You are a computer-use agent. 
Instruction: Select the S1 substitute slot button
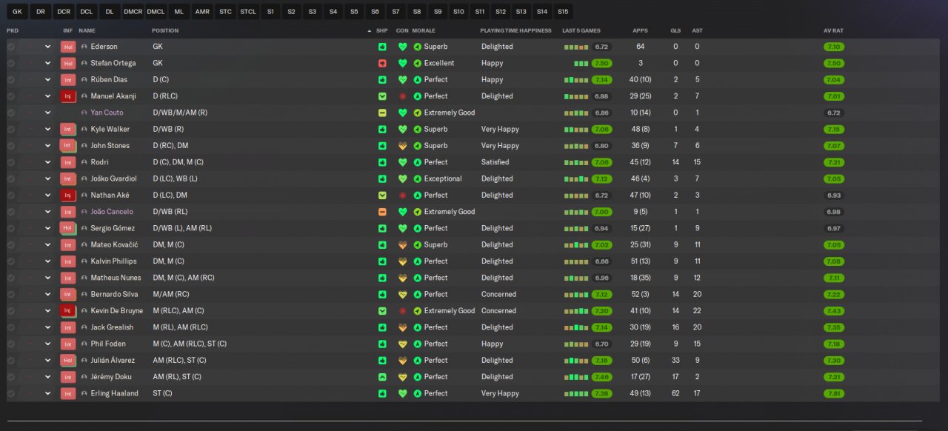click(270, 12)
